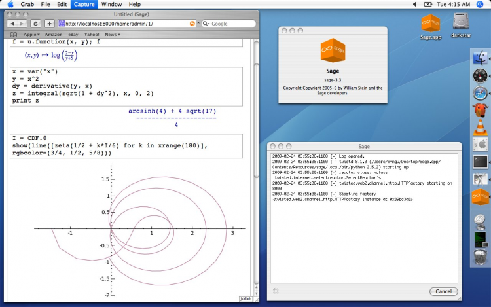Click the Safari reload page button
This screenshot has height=307, width=491.
(35, 24)
